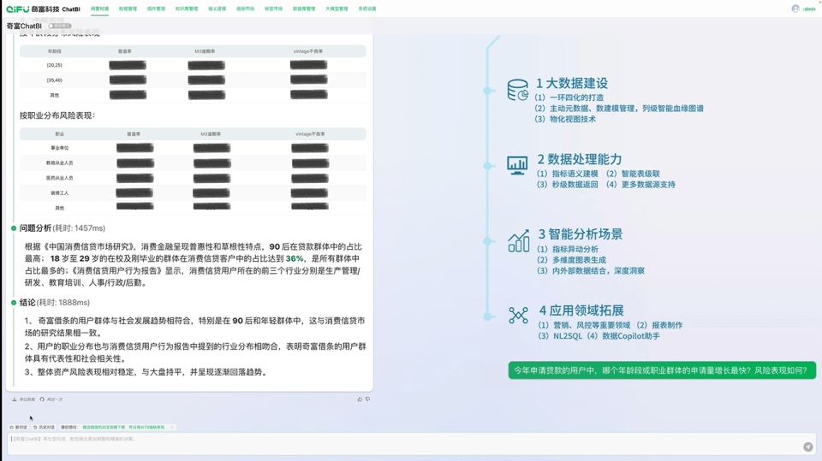This screenshot has width=822, height=461.
Task: Click the send message arrow icon
Action: tap(807, 446)
